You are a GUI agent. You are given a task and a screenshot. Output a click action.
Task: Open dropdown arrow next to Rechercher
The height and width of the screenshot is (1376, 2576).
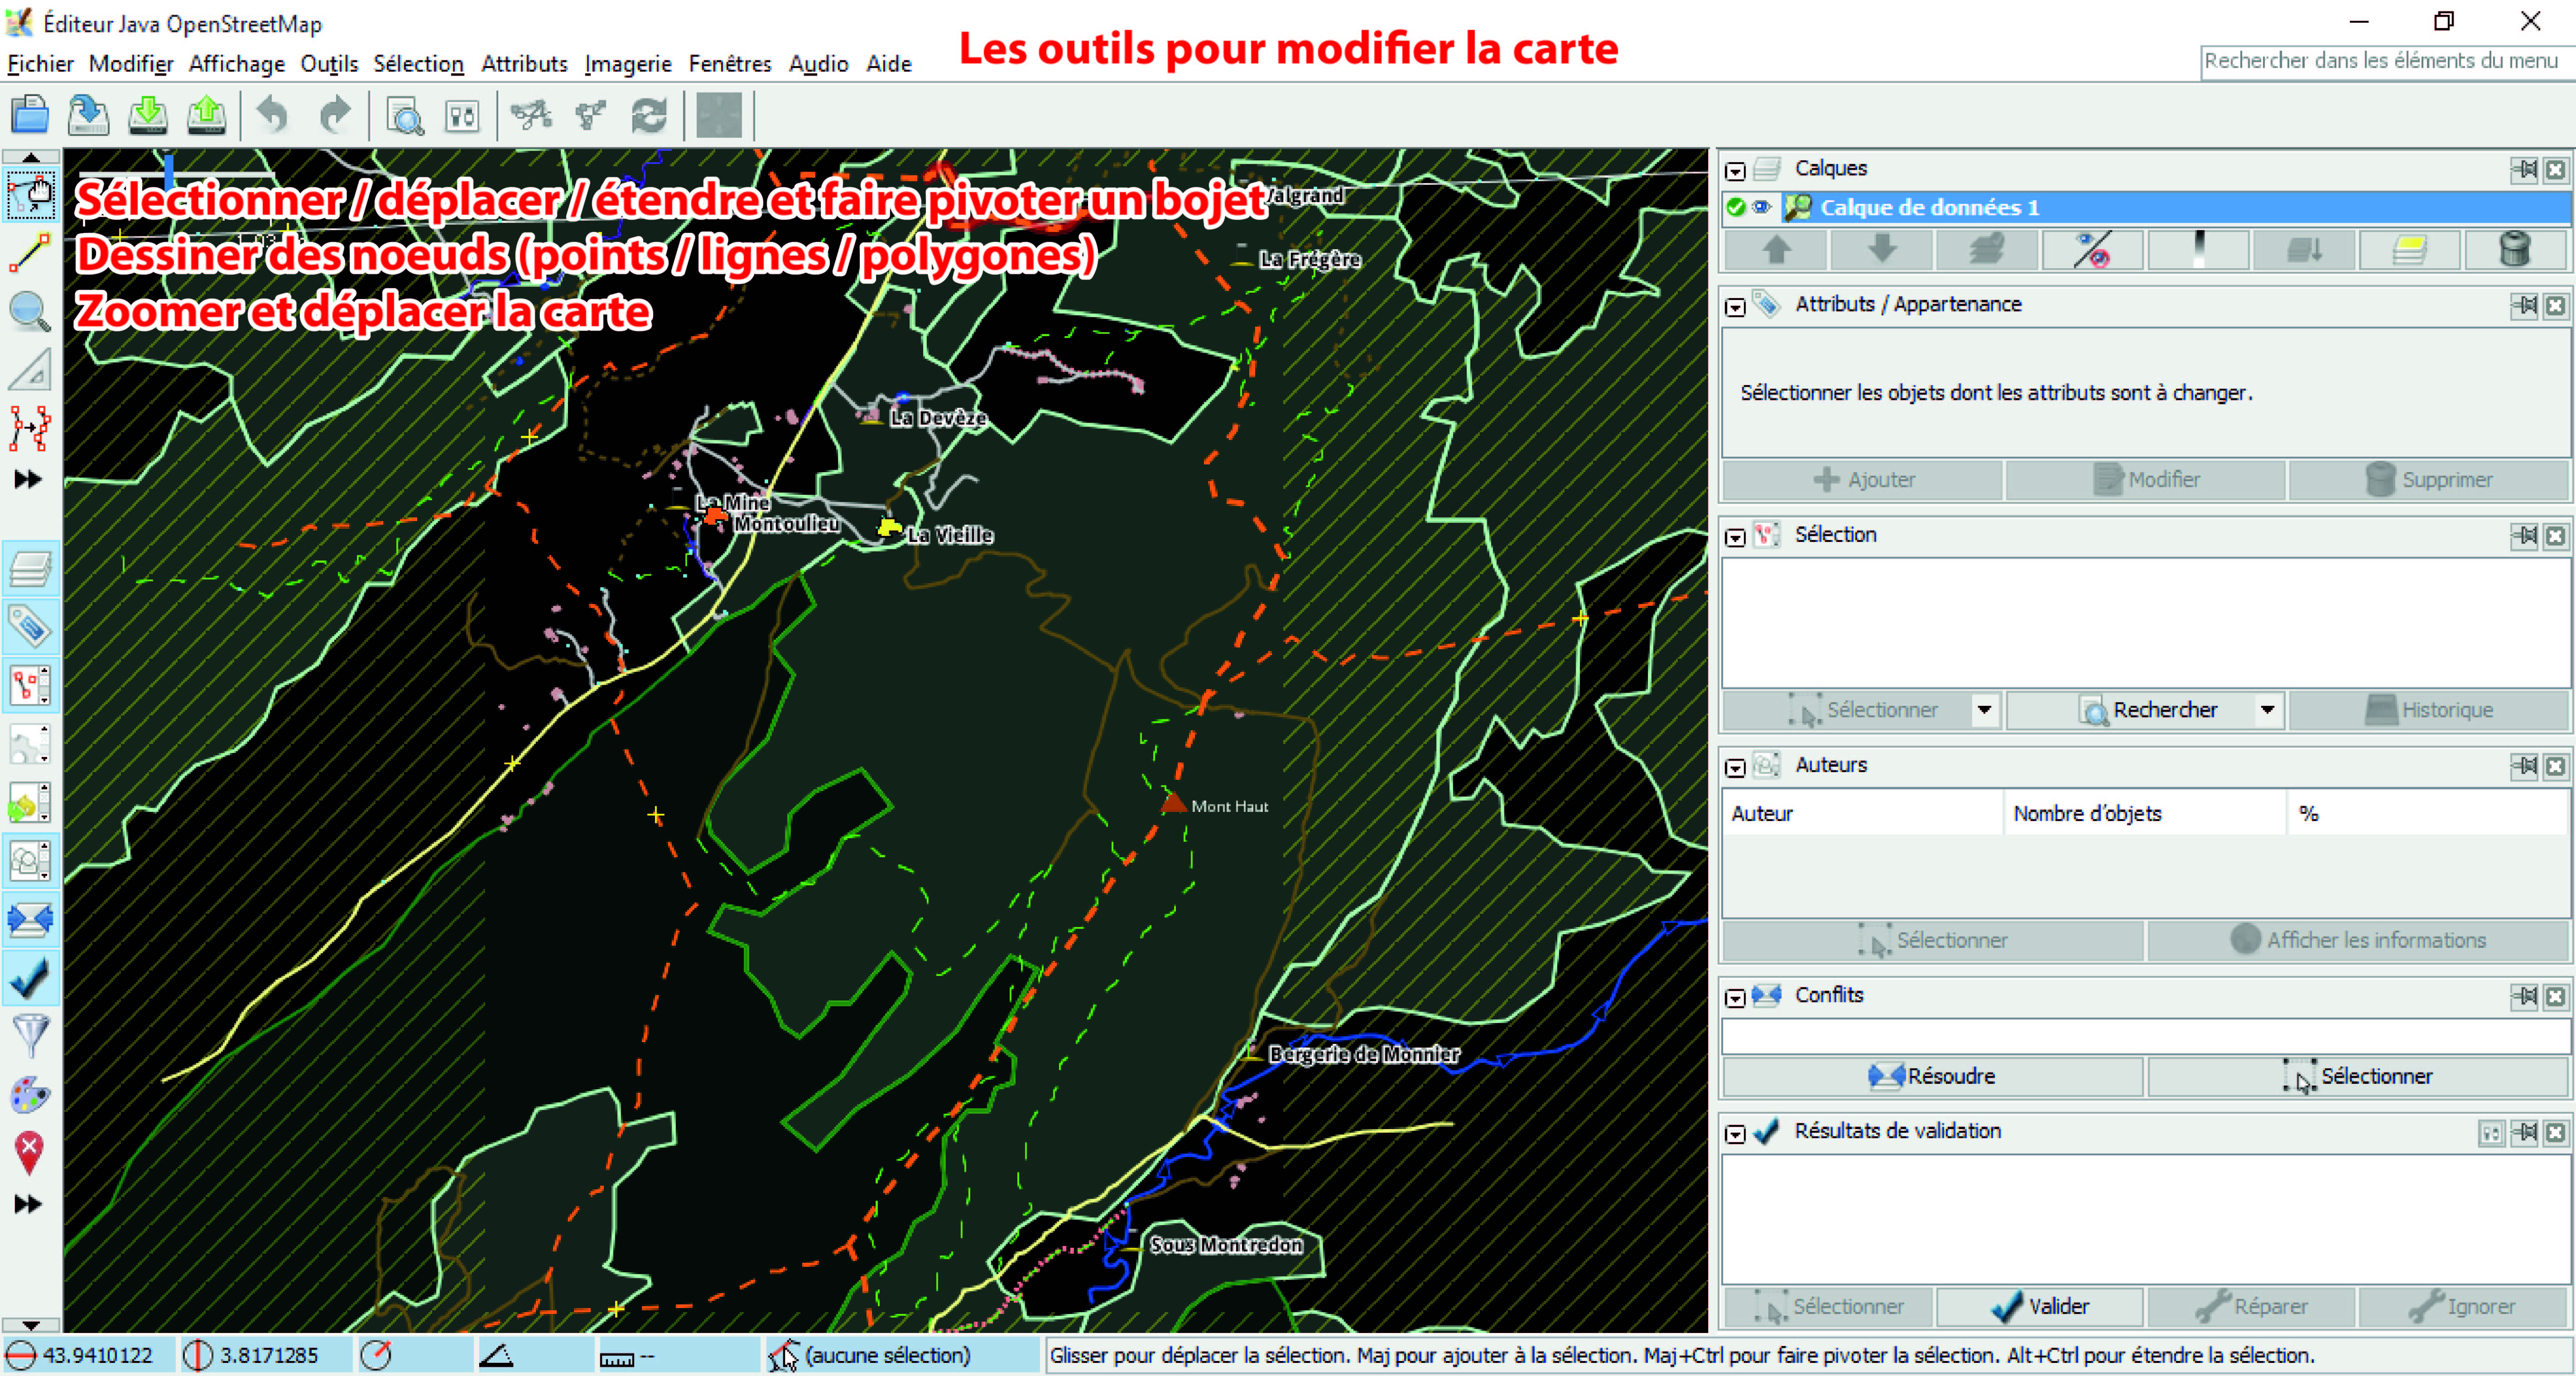point(2267,710)
